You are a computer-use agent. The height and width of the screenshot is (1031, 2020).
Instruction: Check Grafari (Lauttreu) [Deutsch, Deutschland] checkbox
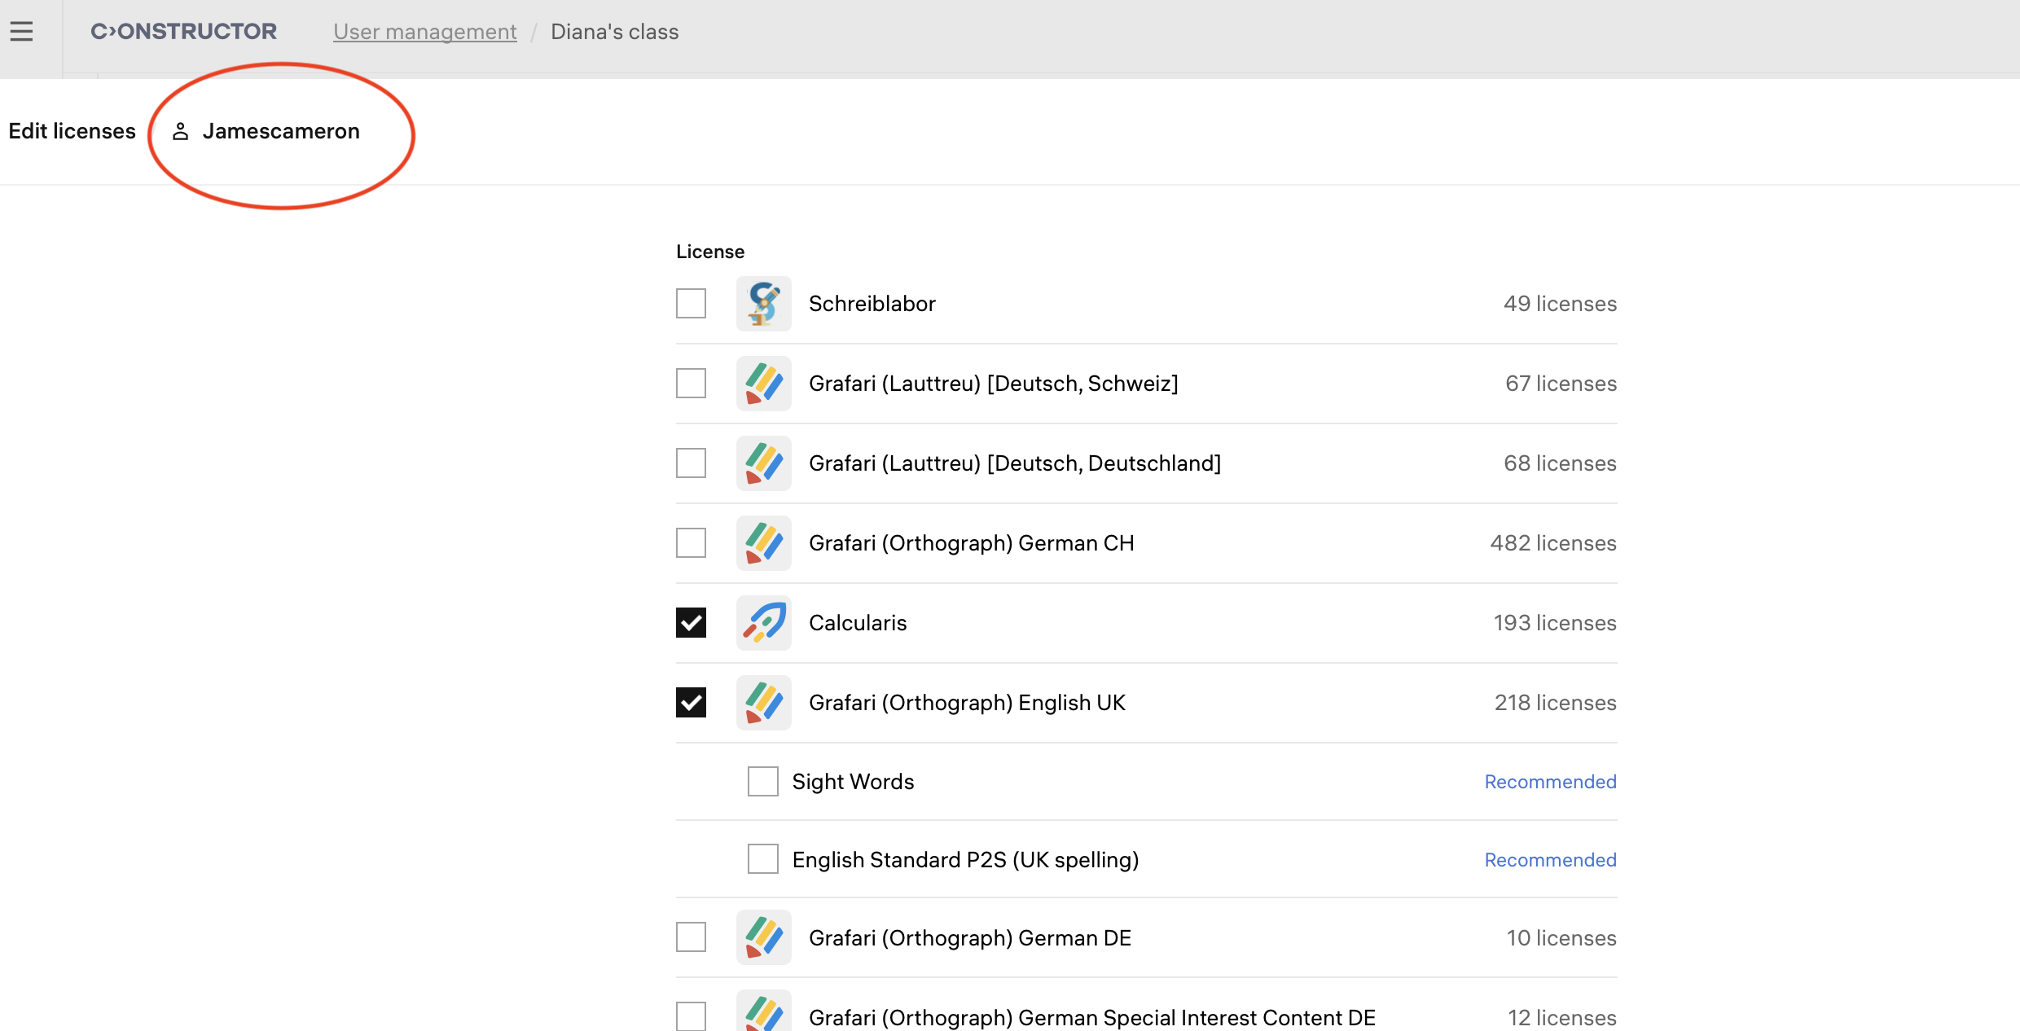click(691, 463)
